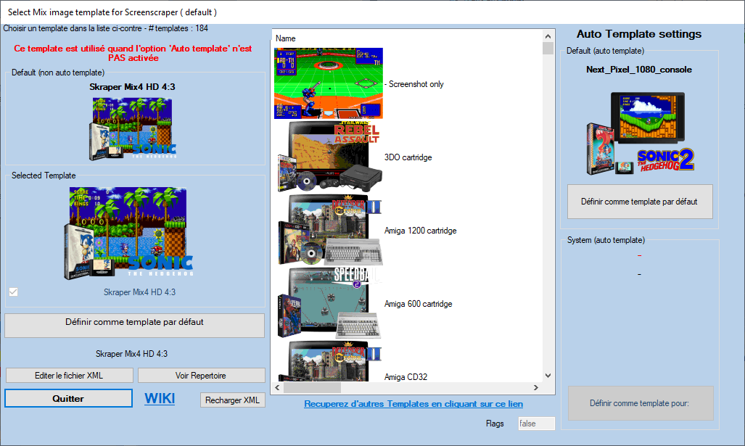The width and height of the screenshot is (745, 446).
Task: Click the Selected Template Sonic preview image
Action: tap(131, 233)
